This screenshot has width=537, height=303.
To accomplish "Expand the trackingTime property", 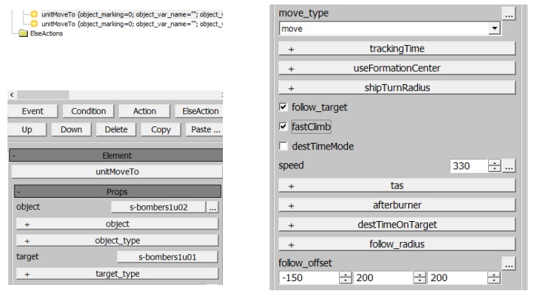I will (x=397, y=49).
